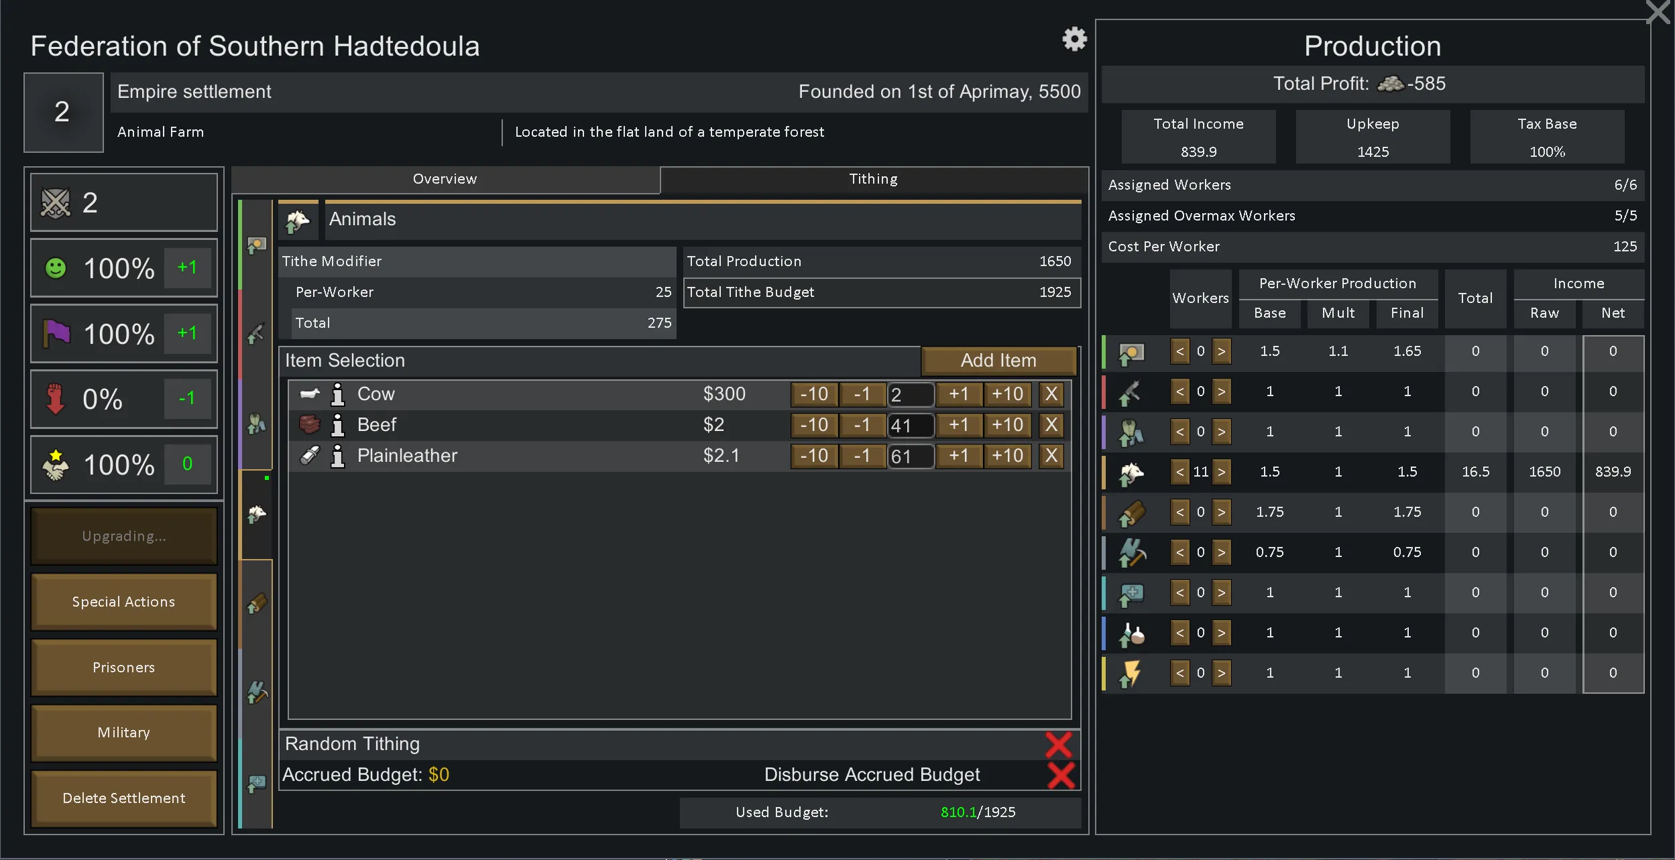Select the animals resource icon in sidebar strip
The height and width of the screenshot is (860, 1675).
(257, 514)
